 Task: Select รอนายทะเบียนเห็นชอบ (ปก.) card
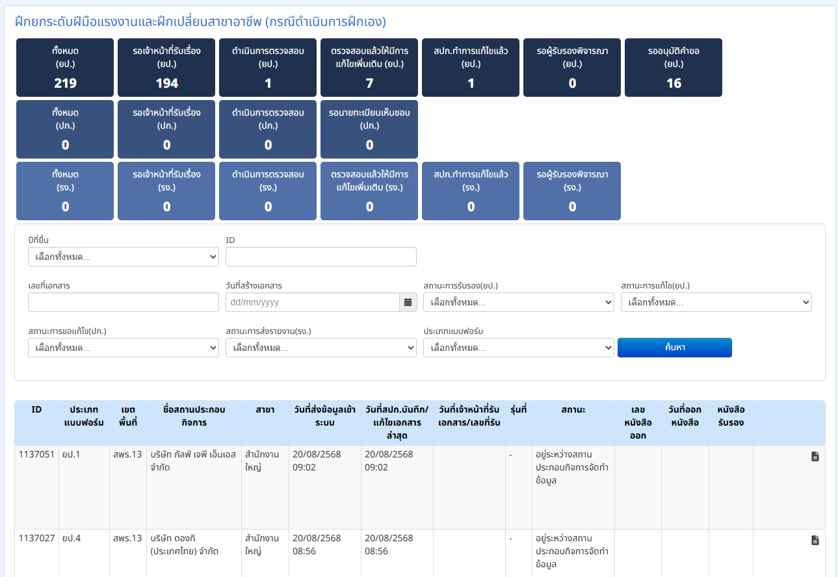click(x=369, y=129)
